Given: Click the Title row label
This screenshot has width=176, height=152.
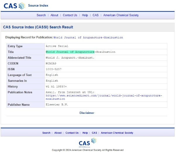Looking at the screenshot, I should point(11,52).
